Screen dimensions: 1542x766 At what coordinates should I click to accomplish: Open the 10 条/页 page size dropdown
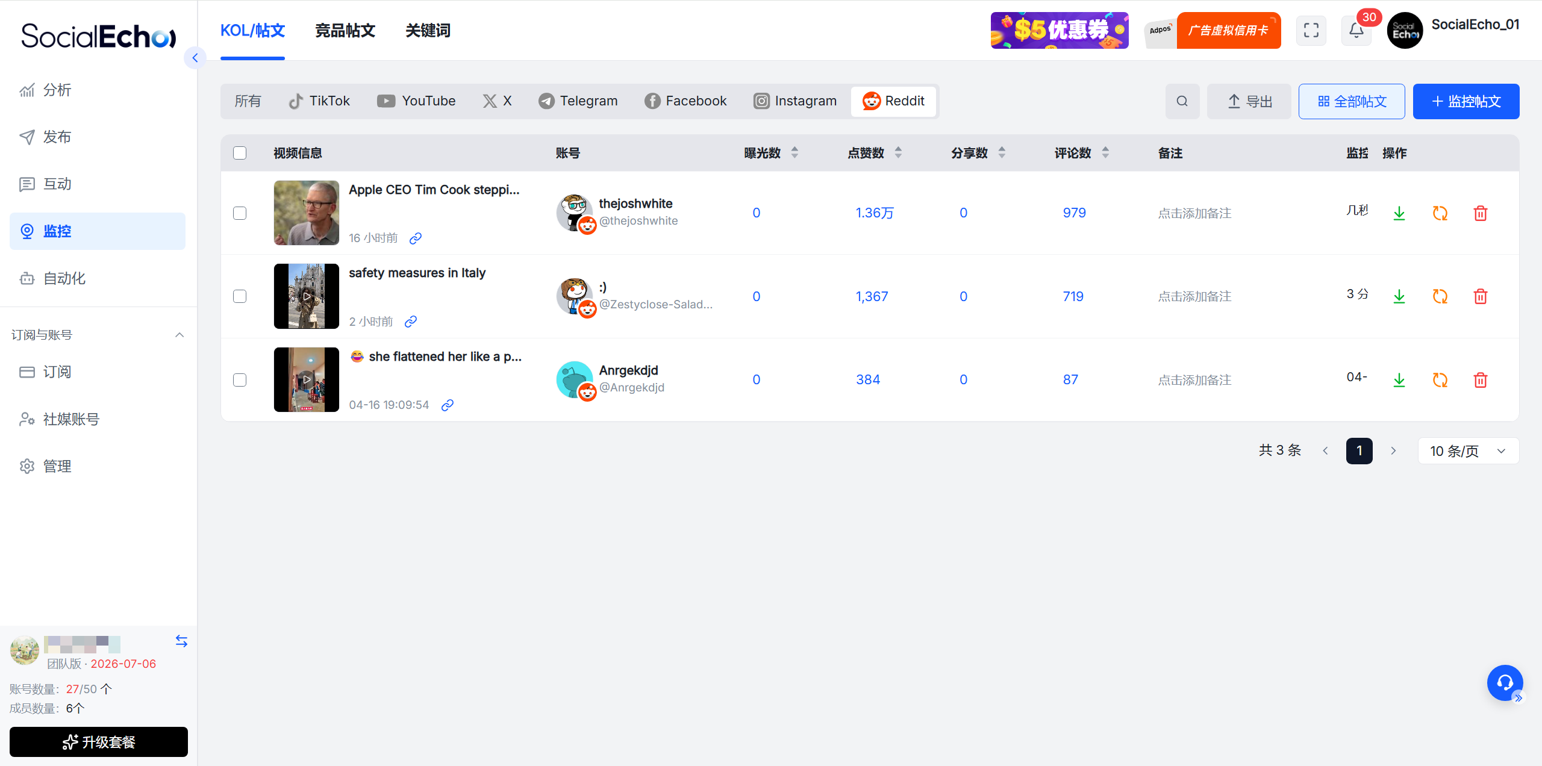pos(1467,451)
